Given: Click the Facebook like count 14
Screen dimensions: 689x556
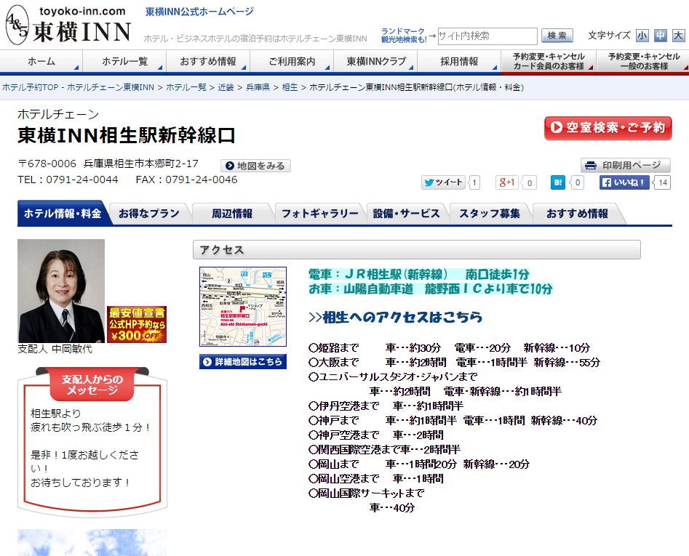Looking at the screenshot, I should tap(663, 182).
